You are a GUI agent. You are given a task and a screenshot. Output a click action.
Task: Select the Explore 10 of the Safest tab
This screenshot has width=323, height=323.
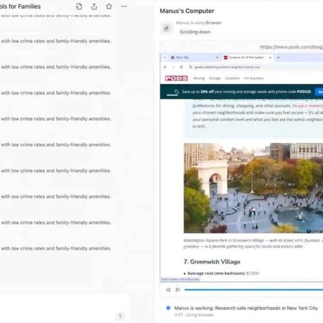pos(246,57)
